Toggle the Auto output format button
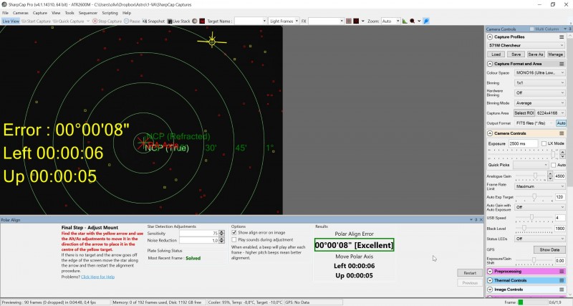The image size is (573, 306). coord(561,123)
